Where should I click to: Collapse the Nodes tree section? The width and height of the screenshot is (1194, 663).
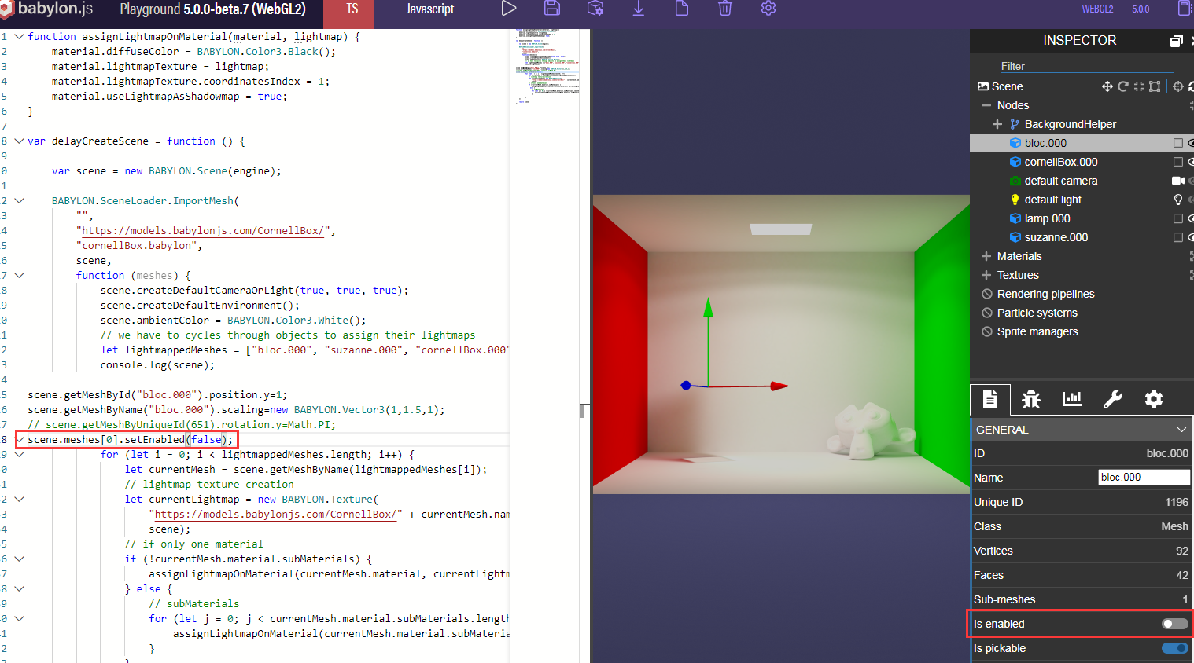point(986,104)
